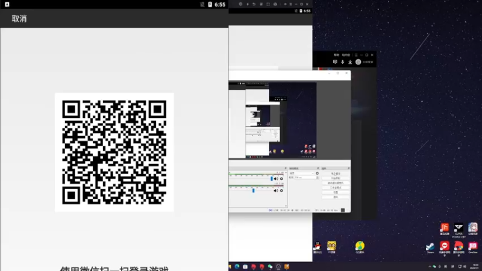Mute the second audio mixer channel in OBS
The width and height of the screenshot is (482, 271).
point(276,190)
